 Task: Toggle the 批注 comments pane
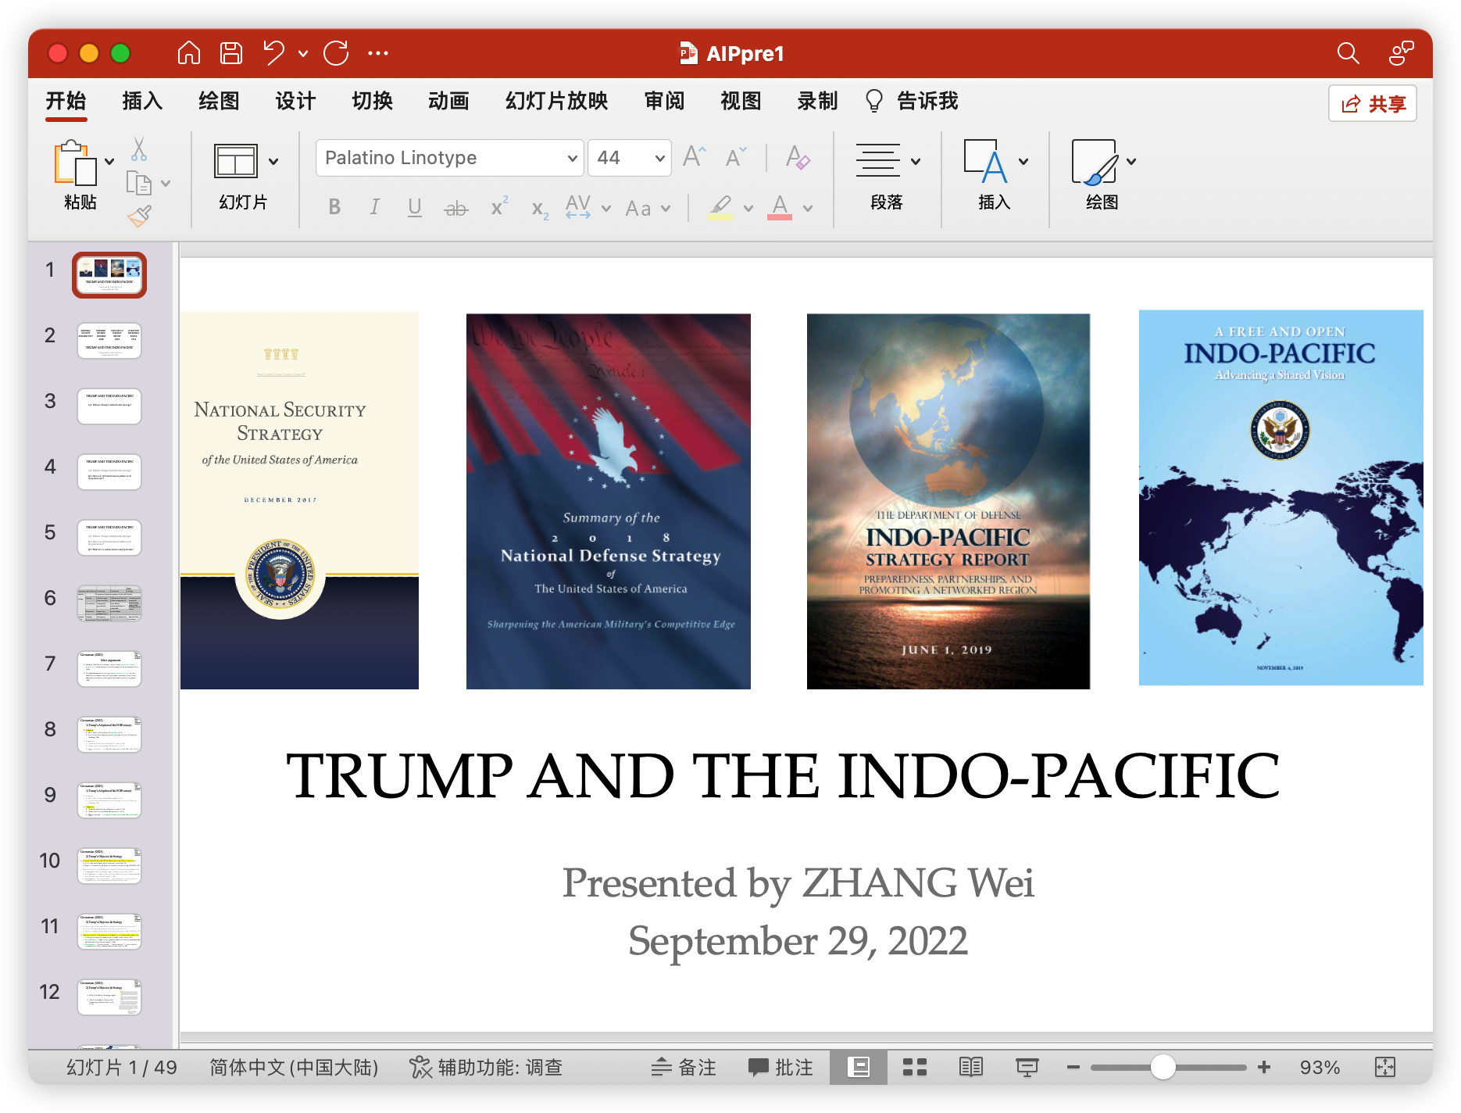coord(781,1067)
